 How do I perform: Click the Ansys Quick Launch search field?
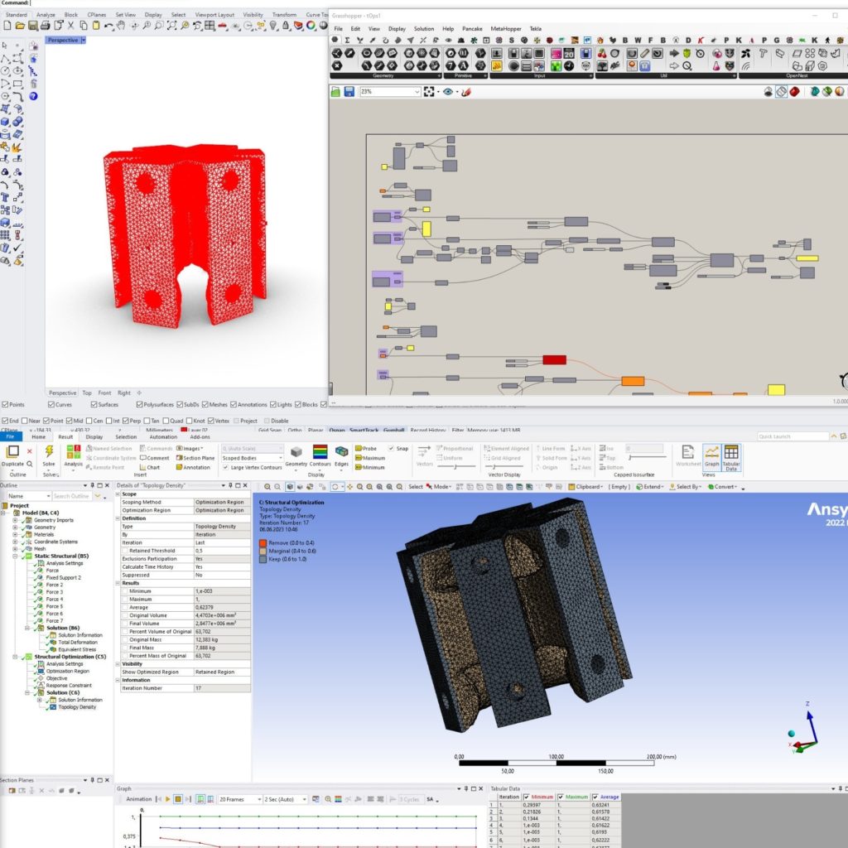(x=793, y=436)
